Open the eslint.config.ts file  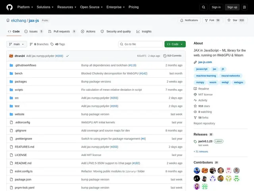[x=24, y=171]
